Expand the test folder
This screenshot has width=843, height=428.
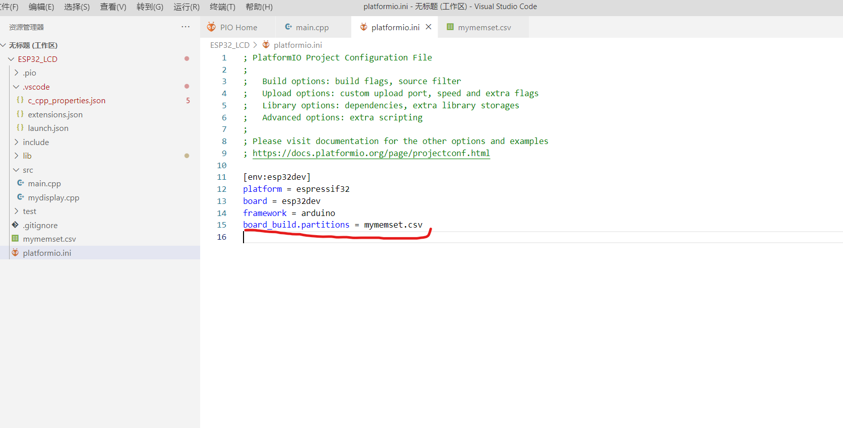point(16,211)
